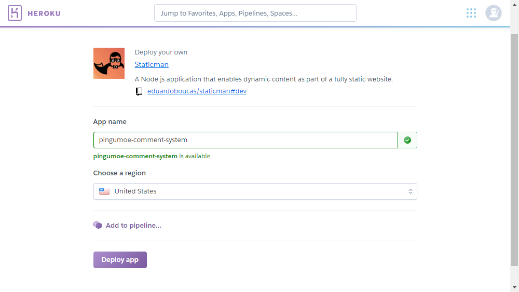
Task: Click the App name text field
Action: [x=245, y=140]
